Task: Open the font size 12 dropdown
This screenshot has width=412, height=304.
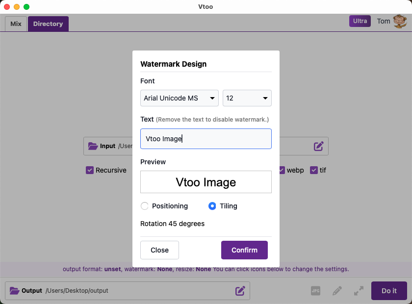Action: [247, 98]
